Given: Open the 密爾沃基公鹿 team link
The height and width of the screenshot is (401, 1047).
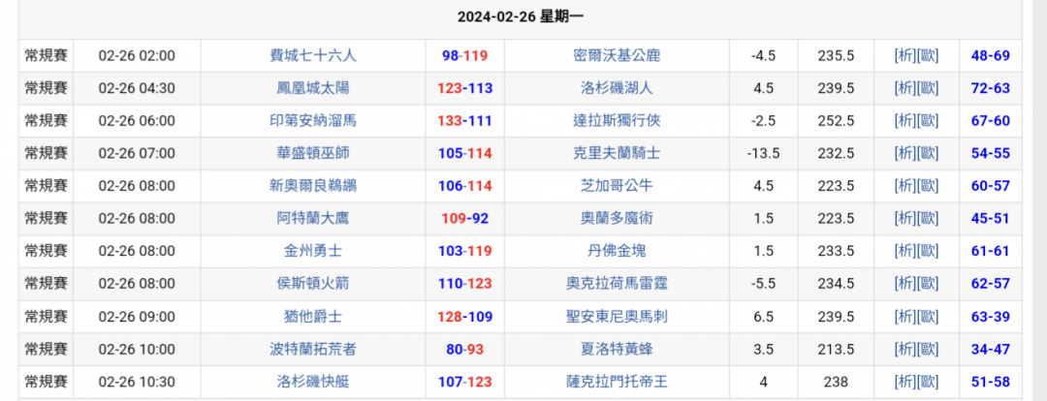Looking at the screenshot, I should [617, 55].
